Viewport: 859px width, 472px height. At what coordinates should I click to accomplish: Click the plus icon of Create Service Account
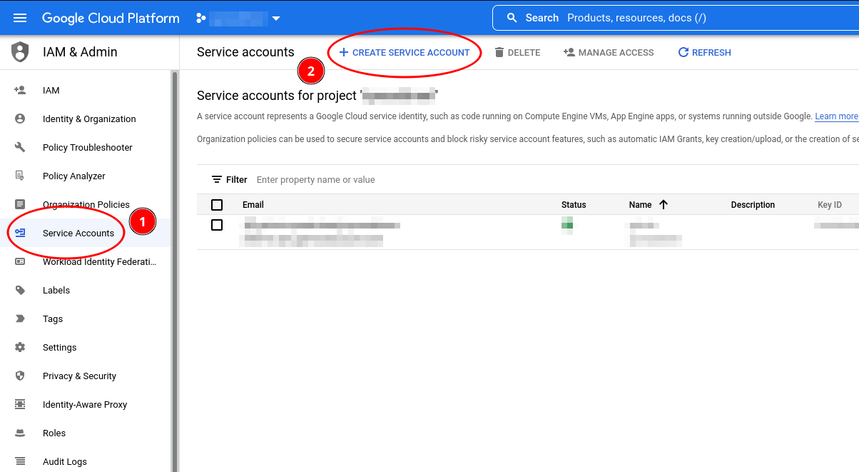click(x=343, y=52)
